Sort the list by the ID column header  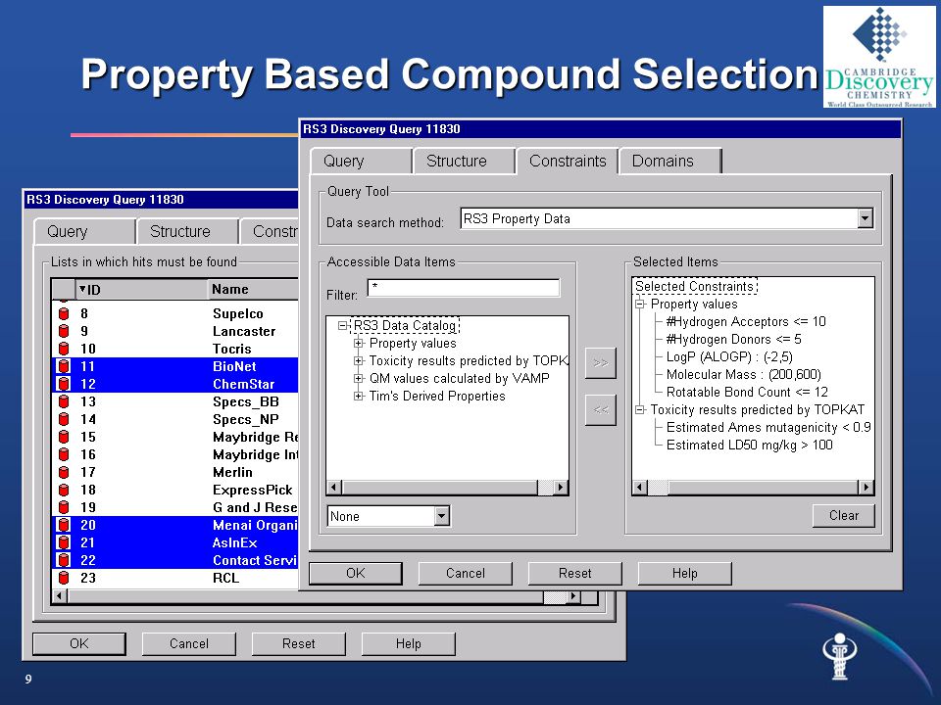point(141,290)
